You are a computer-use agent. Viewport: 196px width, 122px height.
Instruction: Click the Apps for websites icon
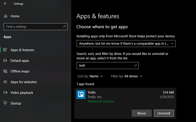coord(5,82)
